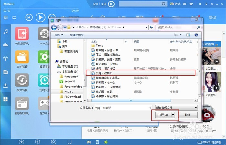Open 传歌到手机 tool in KuGou
Image resolution: width=226 pixels, height=145 pixels.
(x=22, y=34)
